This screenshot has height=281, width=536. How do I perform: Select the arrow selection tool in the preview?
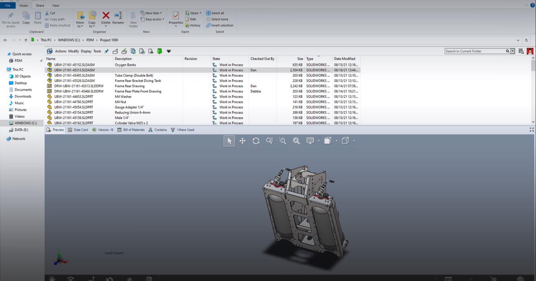click(229, 140)
